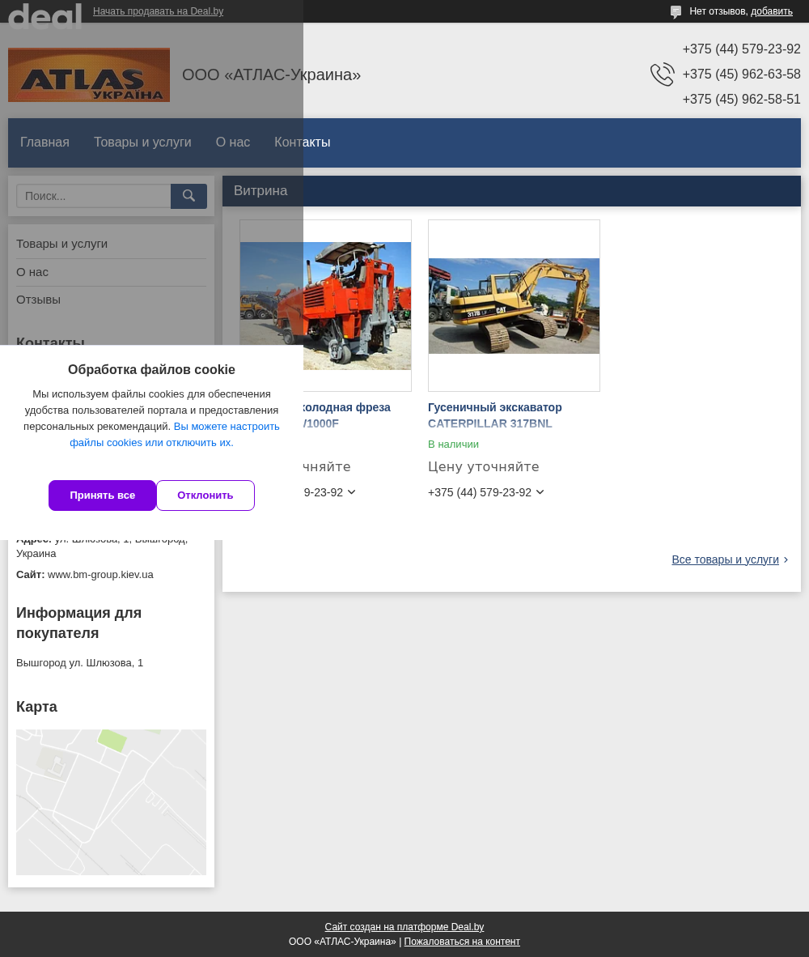Open Главная in the navigation bar
809x957 pixels.
(x=44, y=142)
